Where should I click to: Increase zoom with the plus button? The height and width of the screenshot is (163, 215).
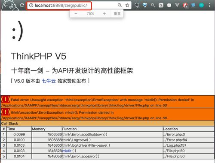[x=104, y=14]
